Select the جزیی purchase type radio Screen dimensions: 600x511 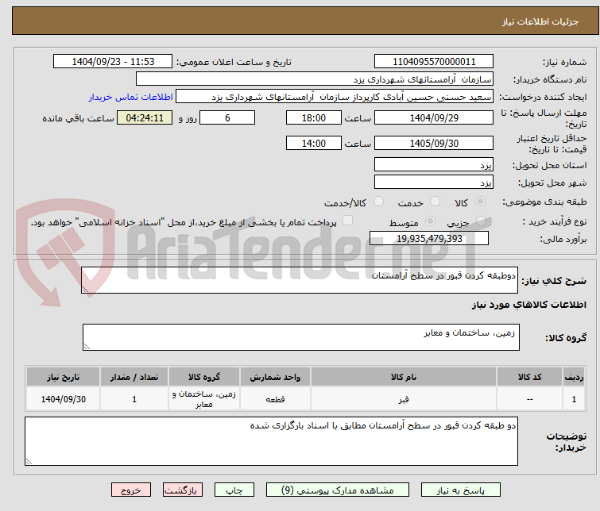(481, 221)
